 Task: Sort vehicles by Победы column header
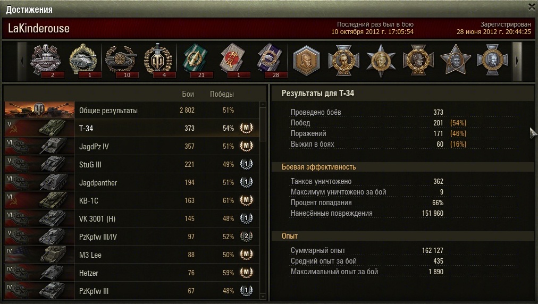pos(222,94)
